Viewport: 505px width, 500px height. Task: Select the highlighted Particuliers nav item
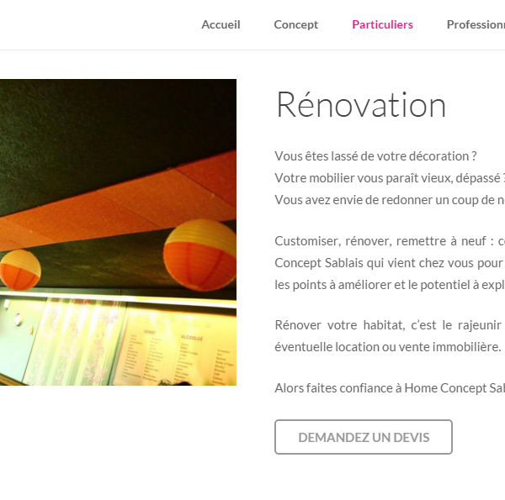pyautogui.click(x=382, y=24)
